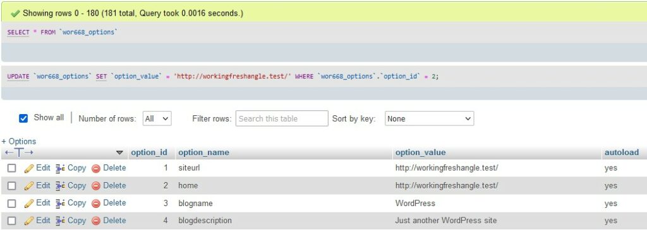Expand the + Options link
This screenshot has width=647, height=230.
point(19,141)
